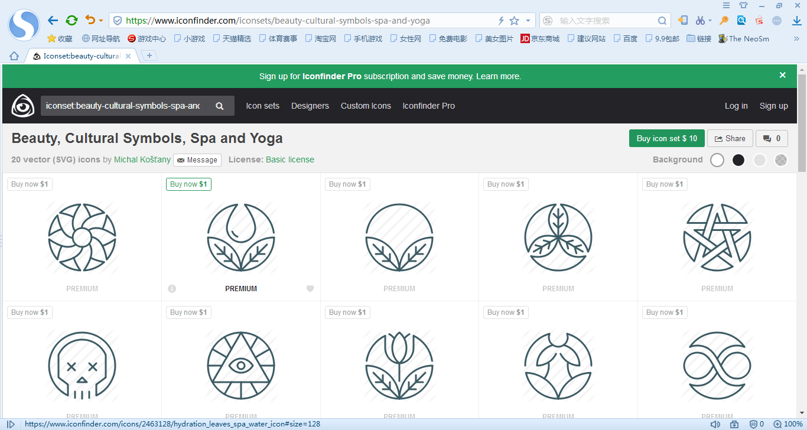Viewport: 807px width, 430px height.
Task: Click Sign up link
Action: (774, 106)
